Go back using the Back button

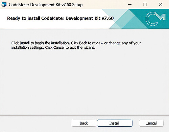coord(84,123)
